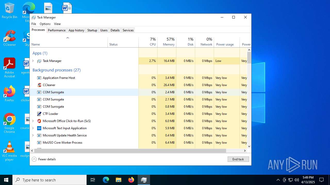Viewport: 330px width, 185px height.
Task: Switch to the Details tab
Action: coord(115,30)
